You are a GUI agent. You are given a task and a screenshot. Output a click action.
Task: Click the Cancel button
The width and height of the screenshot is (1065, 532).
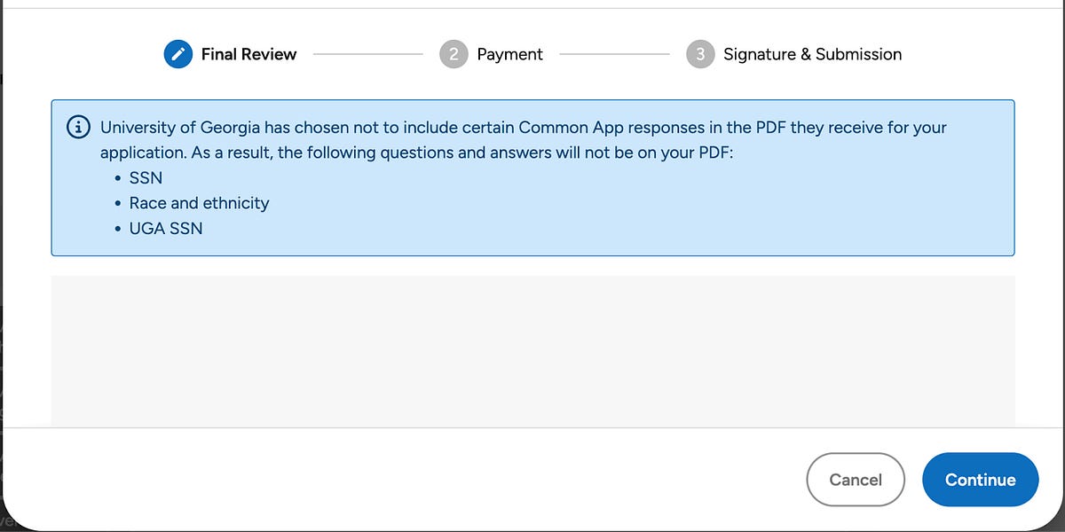(x=856, y=479)
